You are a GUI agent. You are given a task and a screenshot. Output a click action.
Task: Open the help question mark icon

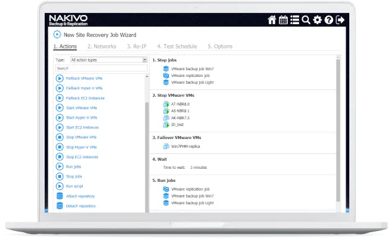tap(329, 20)
